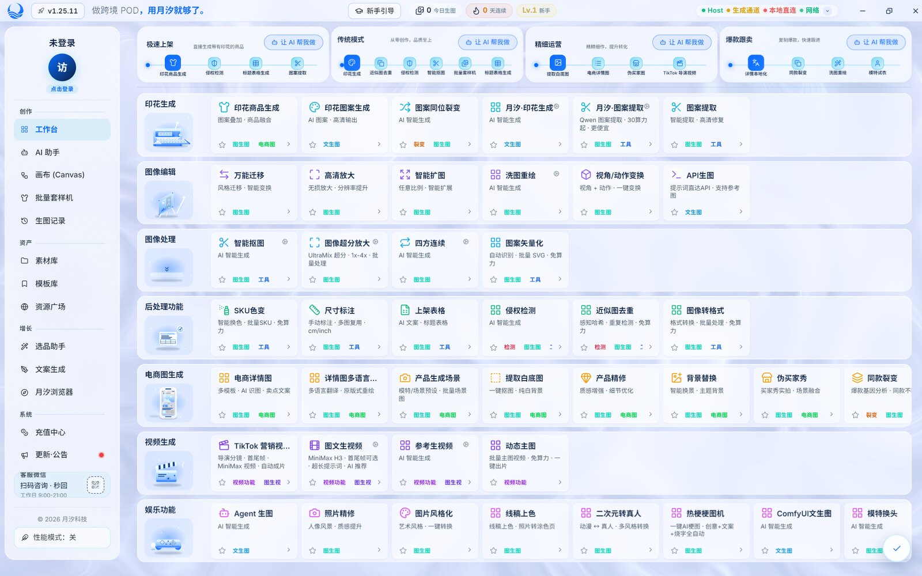
Task: Click the blue checkmark floating button
Action: pos(896,548)
